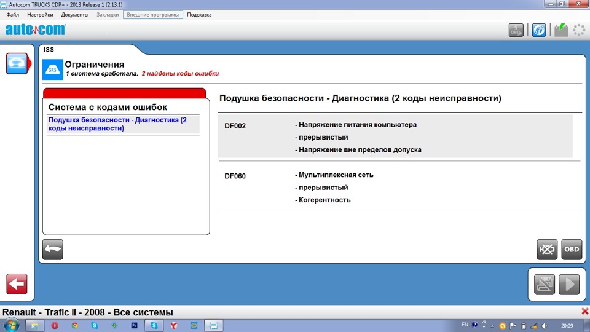Click the airbag diagnostics title with 2 fault codes
Viewport: 590px width, 332px height.
[361, 98]
